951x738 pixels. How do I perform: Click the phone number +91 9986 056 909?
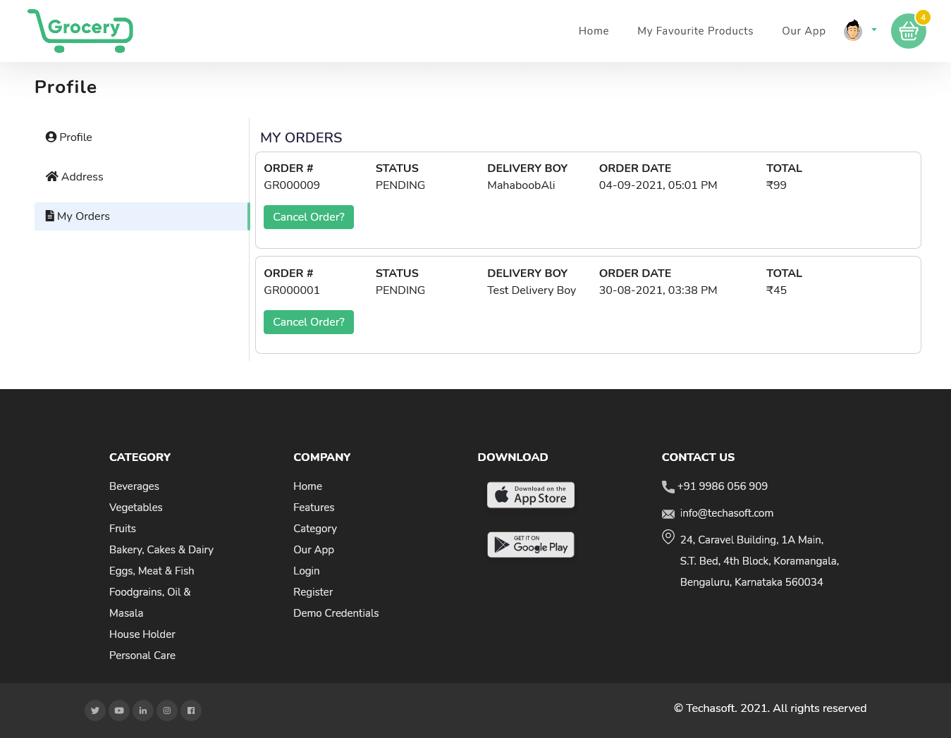[723, 486]
